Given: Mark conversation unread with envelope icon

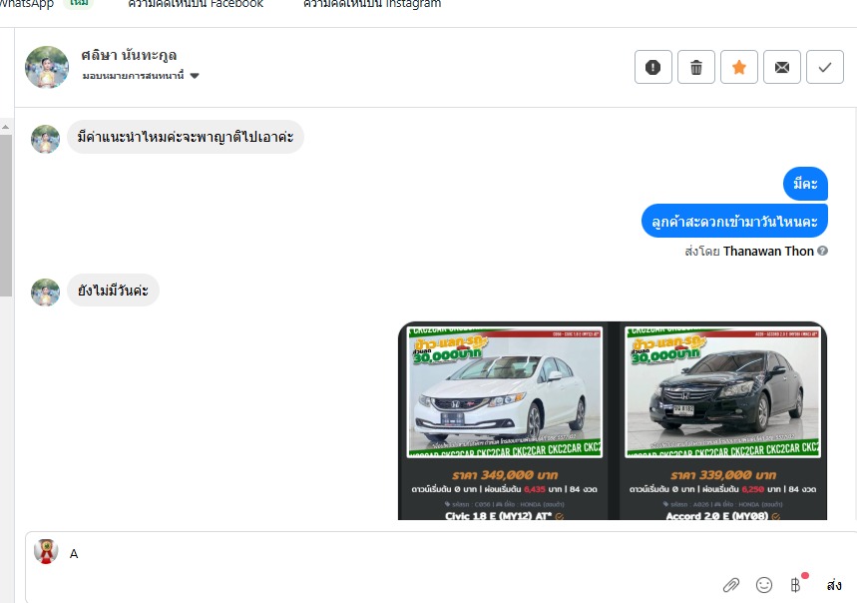Looking at the screenshot, I should click(782, 67).
